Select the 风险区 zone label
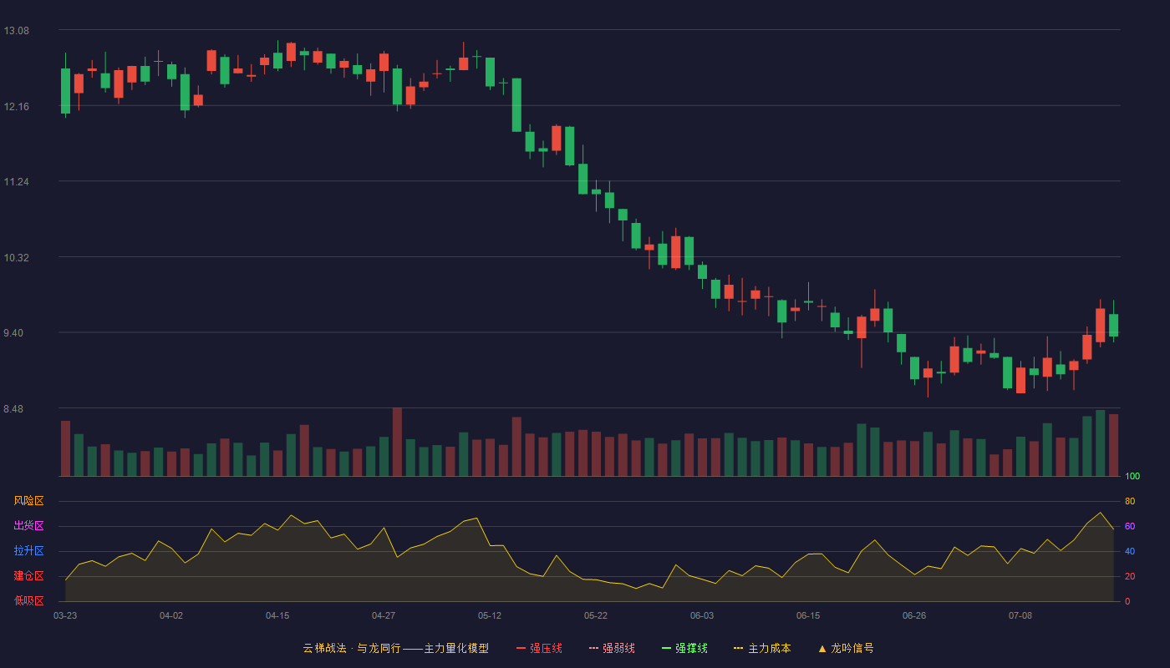 click(28, 501)
